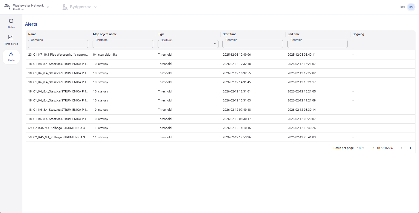Select the Plac Weyssenhoffa alert row name

(58, 55)
